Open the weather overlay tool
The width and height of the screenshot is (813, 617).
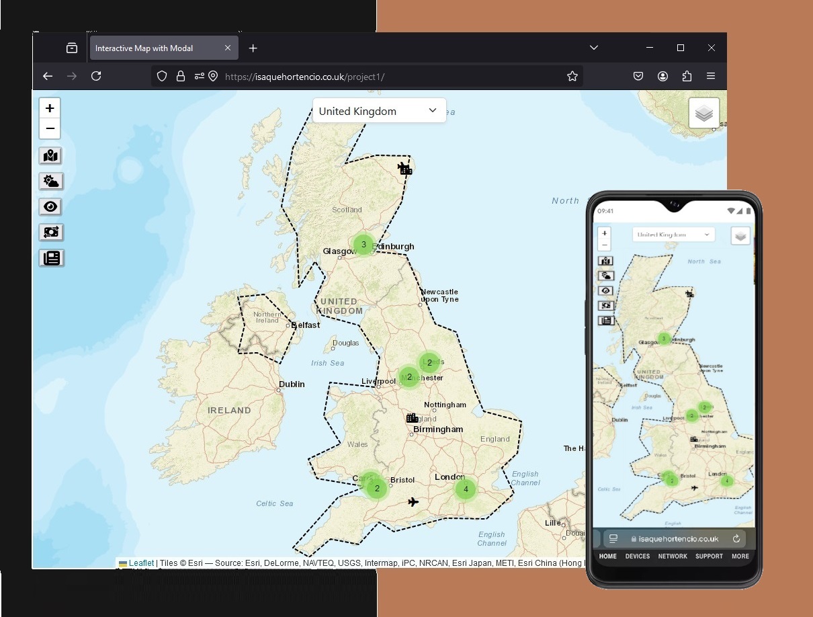tap(50, 181)
